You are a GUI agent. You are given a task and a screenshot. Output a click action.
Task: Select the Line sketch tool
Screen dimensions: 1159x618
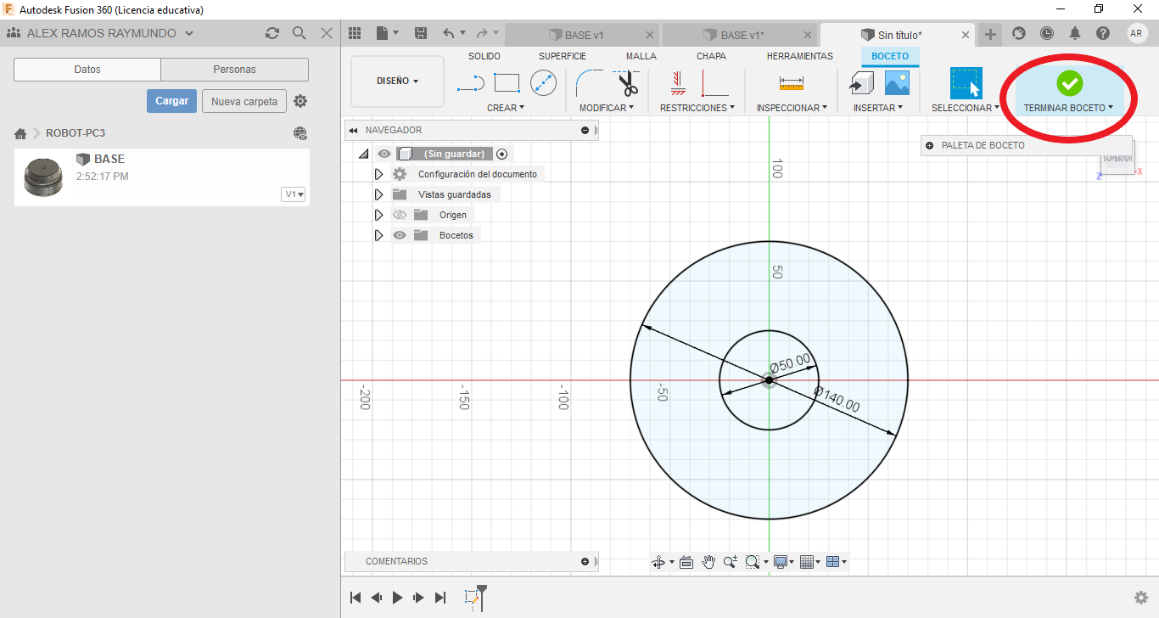coord(470,83)
